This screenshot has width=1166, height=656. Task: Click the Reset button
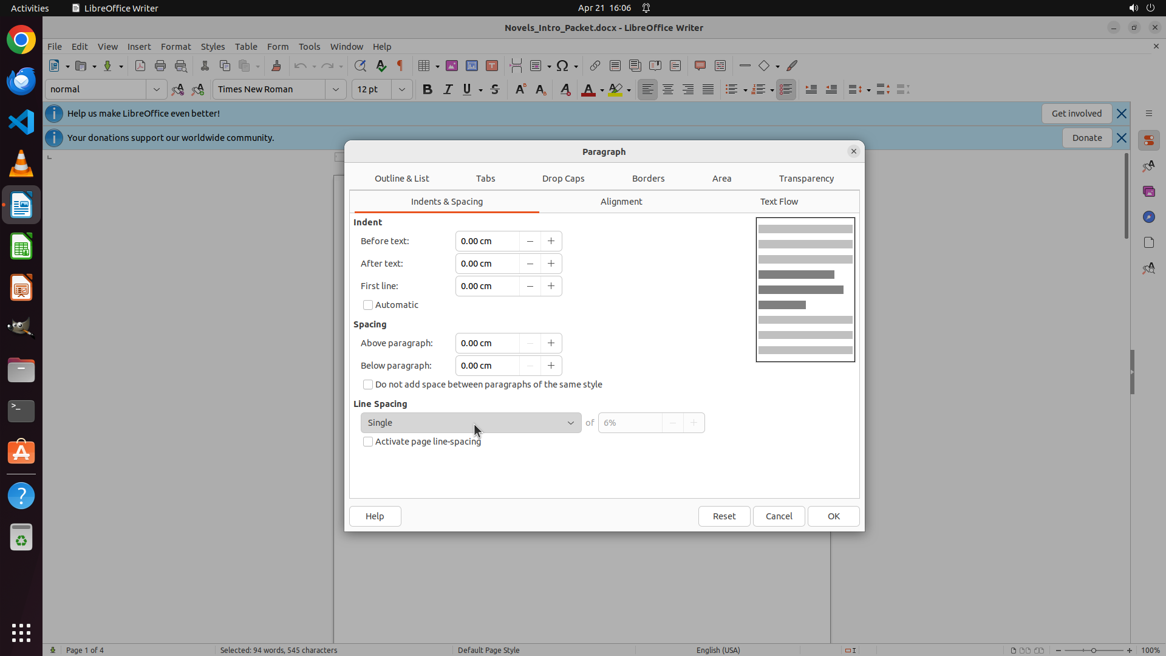click(x=724, y=516)
